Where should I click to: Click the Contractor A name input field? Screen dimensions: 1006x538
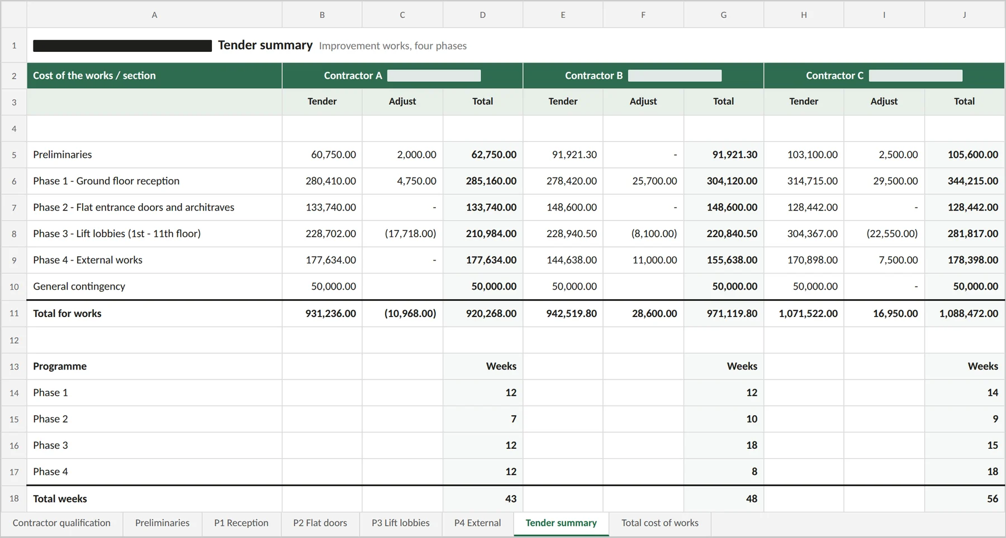434,76
